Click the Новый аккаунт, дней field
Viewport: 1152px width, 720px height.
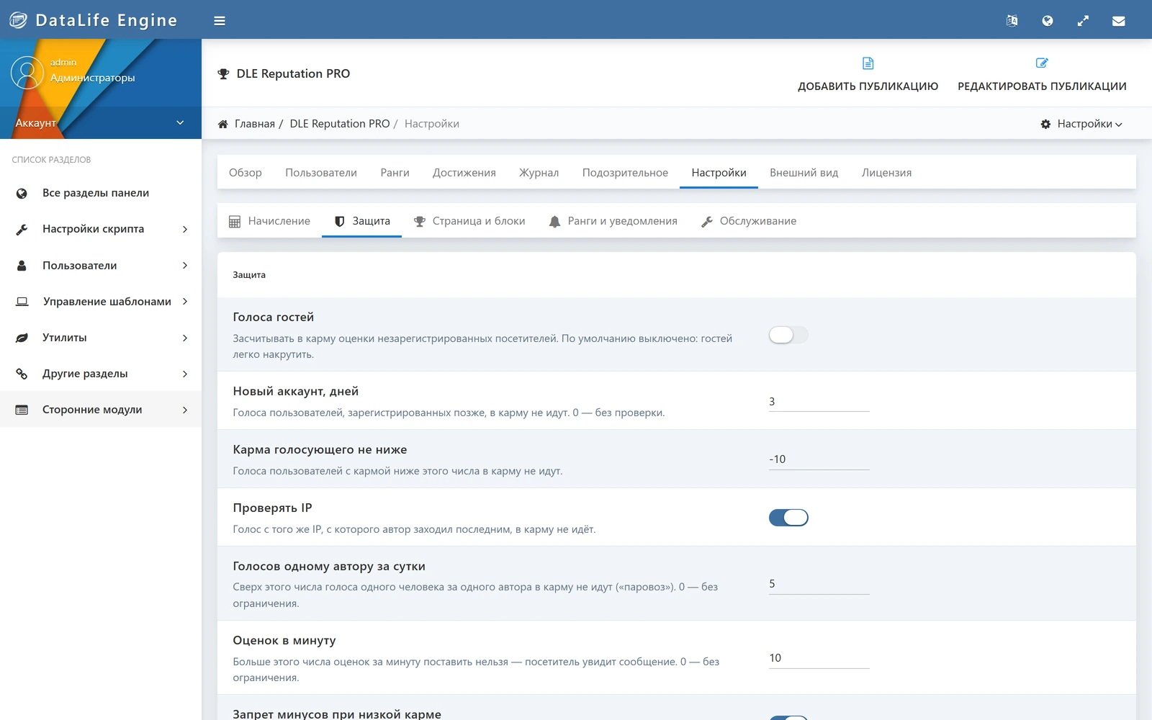pyautogui.click(x=819, y=402)
